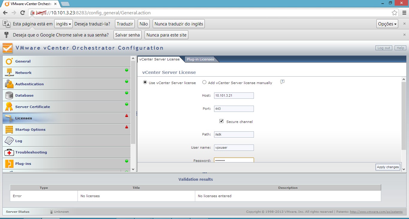
Task: Open Server Certificate ribbon icon
Action: (x=9, y=107)
